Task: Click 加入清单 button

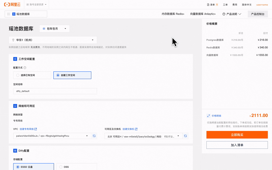Action: coord(237,145)
